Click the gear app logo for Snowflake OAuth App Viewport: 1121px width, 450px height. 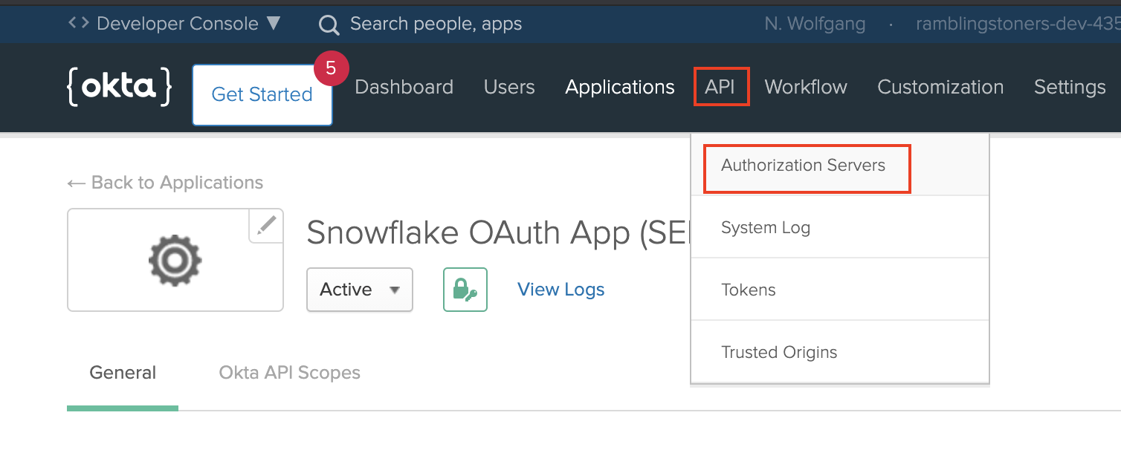175,260
